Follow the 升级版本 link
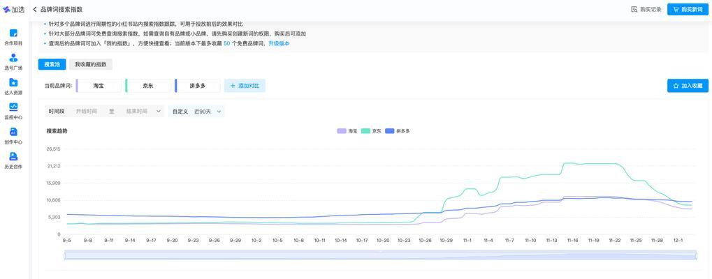Screen dimensions: 712x279 tap(279, 43)
